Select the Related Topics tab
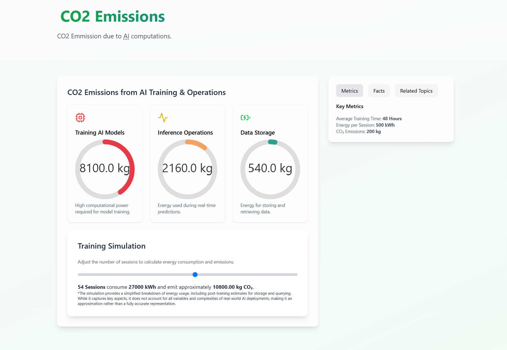This screenshot has width=507, height=350. 416,91
